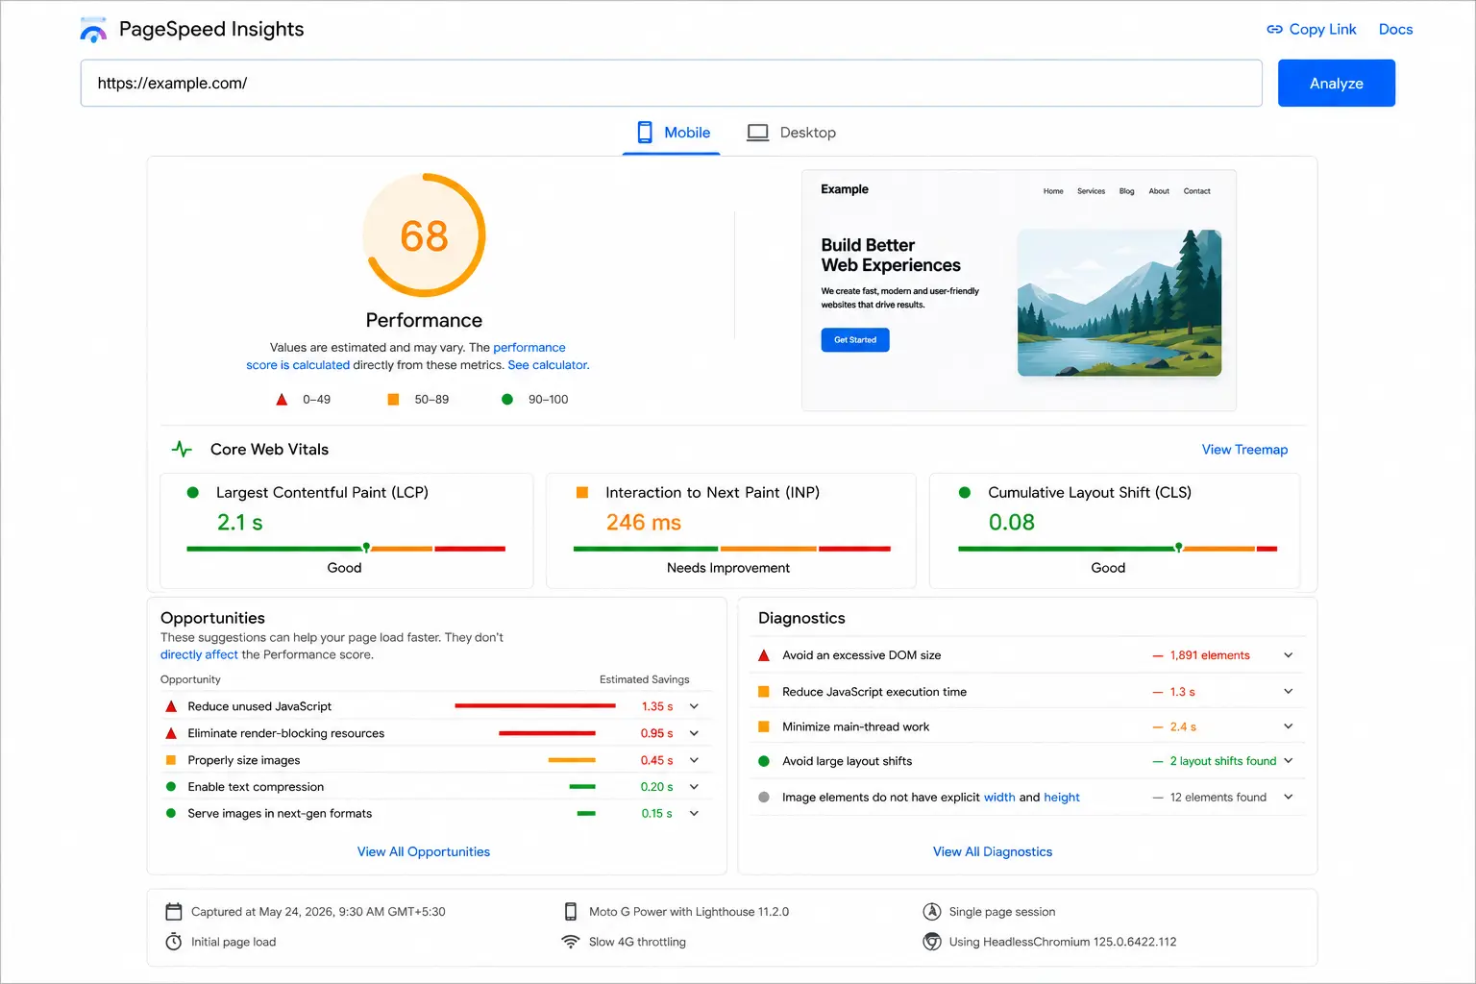This screenshot has width=1476, height=984.
Task: Click the desktop monitor icon in tabs
Action: tap(758, 133)
